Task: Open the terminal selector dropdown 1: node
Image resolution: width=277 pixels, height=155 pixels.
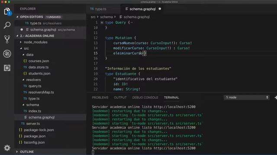Action: pos(247,97)
